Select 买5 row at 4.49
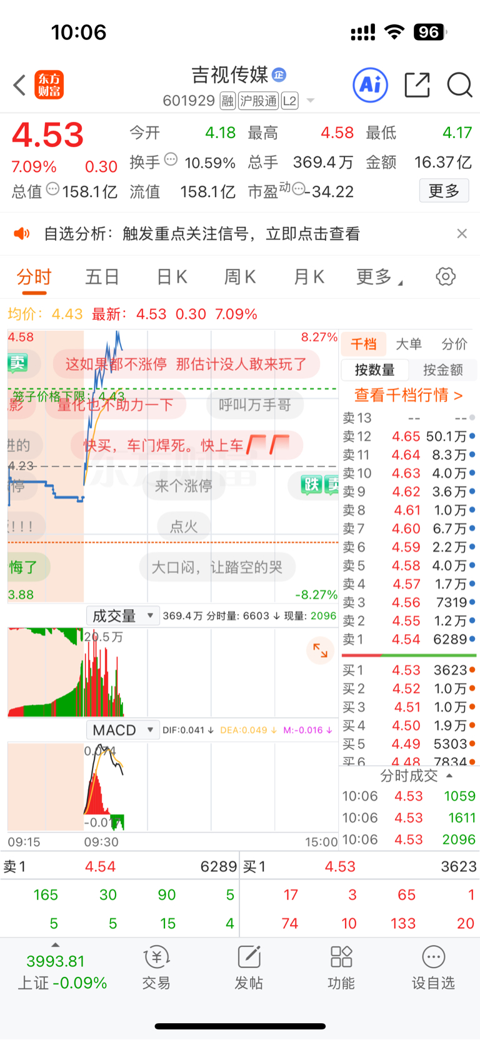The height and width of the screenshot is (1040, 480). (409, 744)
